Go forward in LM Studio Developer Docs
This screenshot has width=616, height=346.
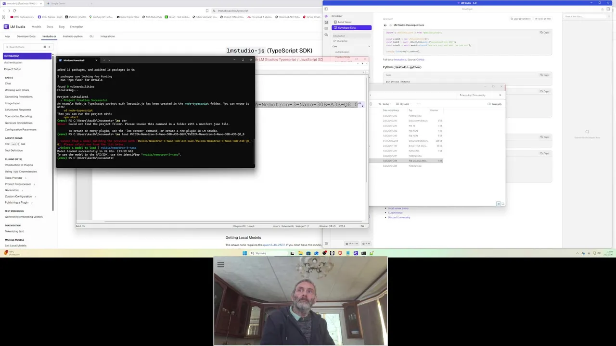390,25
